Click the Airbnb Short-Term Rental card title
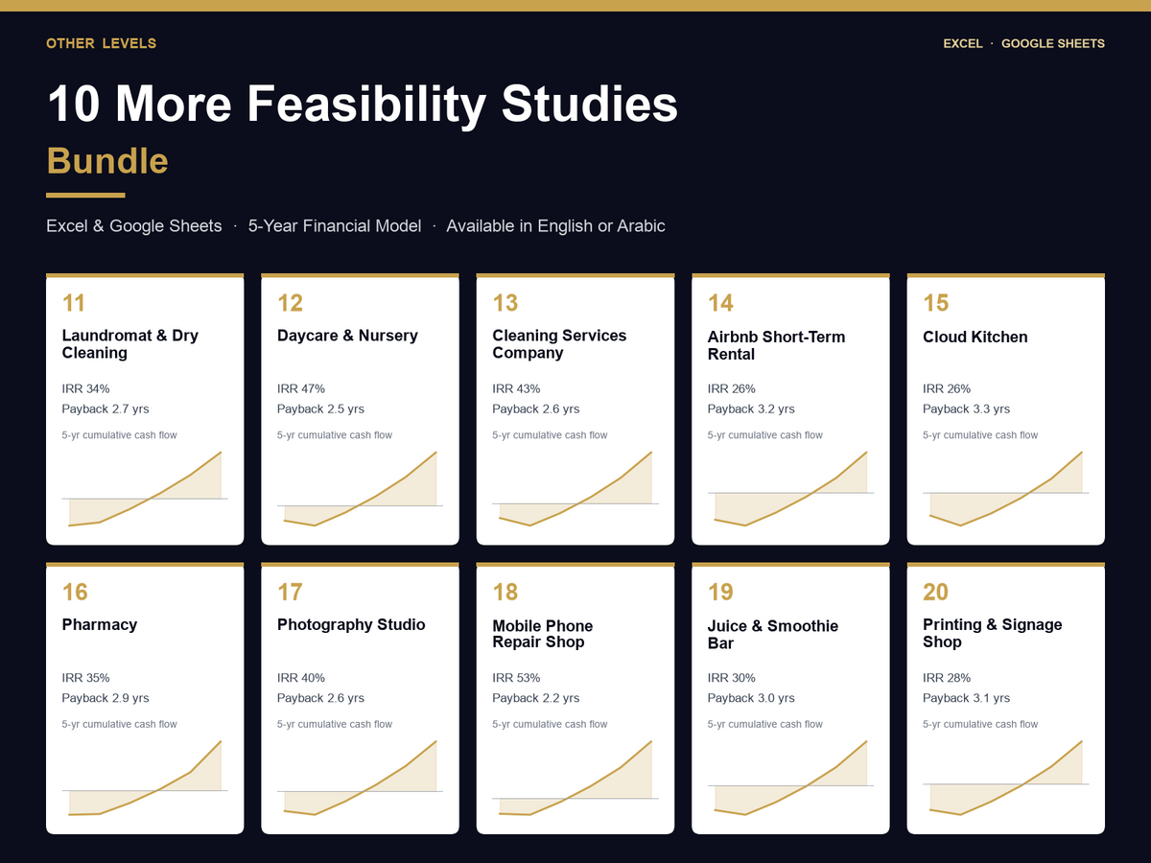 click(776, 345)
